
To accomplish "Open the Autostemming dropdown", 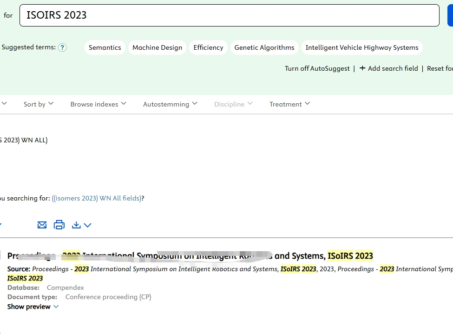I will [170, 104].
